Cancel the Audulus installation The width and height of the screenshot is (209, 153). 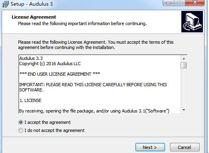tap(185, 147)
